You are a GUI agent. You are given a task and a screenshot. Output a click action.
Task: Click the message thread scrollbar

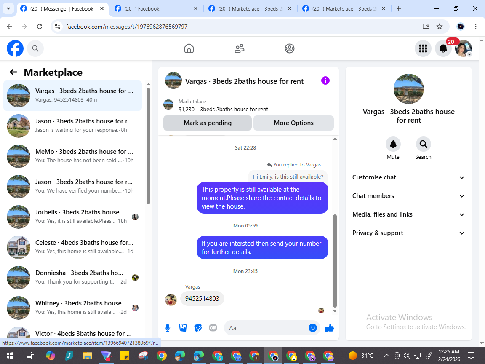335,261
